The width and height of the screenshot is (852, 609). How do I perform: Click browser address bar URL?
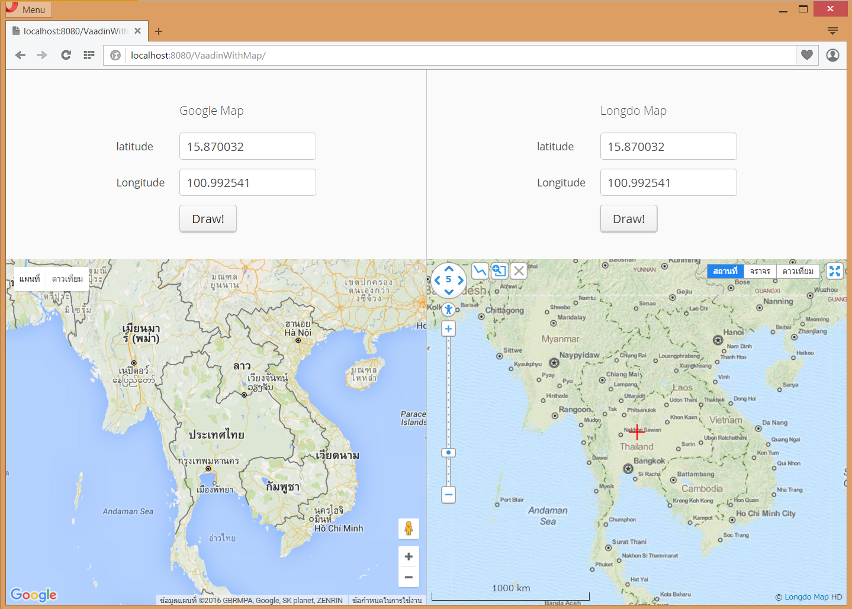click(x=198, y=55)
